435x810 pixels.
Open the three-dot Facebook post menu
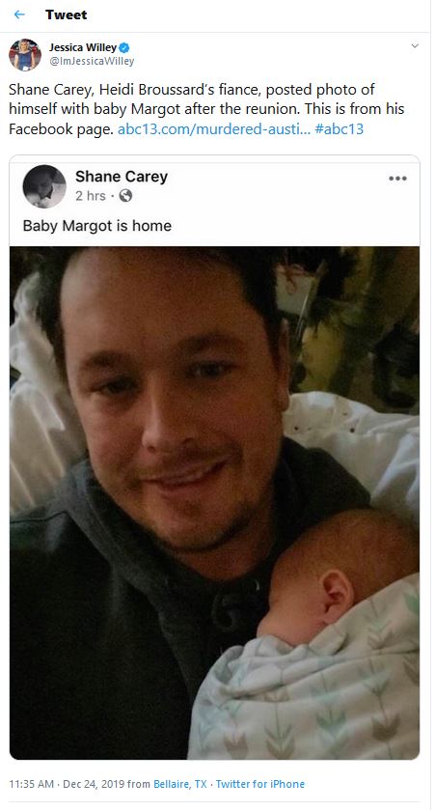(397, 179)
